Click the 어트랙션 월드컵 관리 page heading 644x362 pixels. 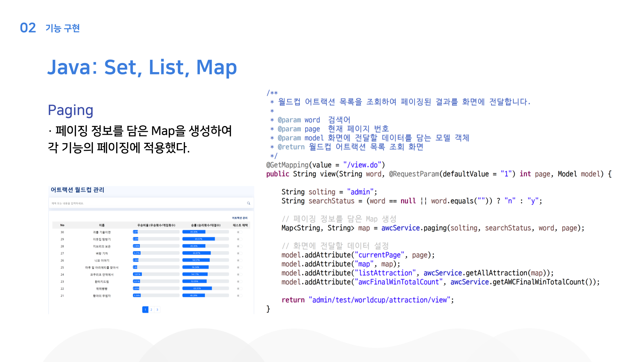(x=77, y=190)
